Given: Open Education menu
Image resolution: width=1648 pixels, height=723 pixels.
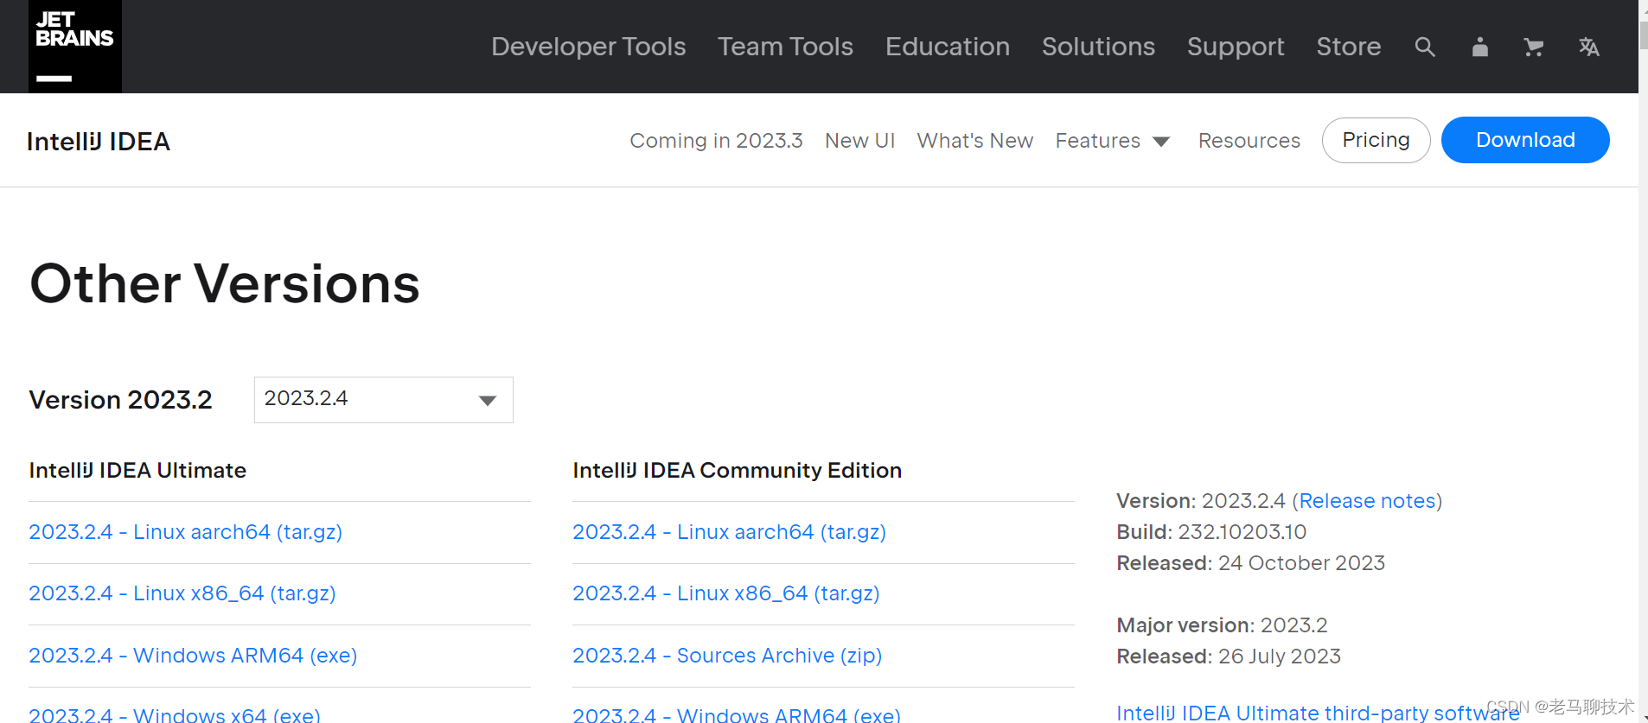Looking at the screenshot, I should (948, 47).
